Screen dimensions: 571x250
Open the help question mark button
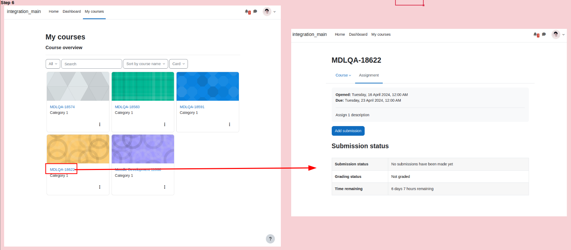[270, 239]
